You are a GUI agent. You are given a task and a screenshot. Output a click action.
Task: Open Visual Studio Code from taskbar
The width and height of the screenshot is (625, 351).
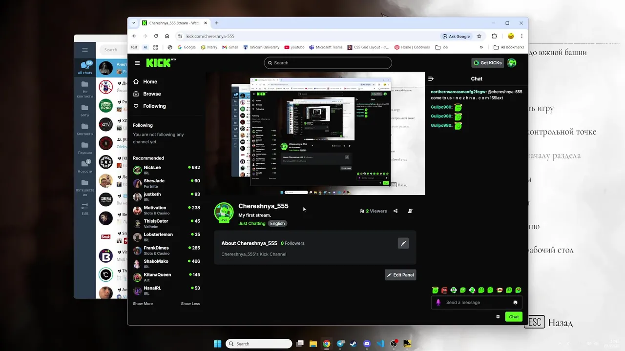click(380, 344)
